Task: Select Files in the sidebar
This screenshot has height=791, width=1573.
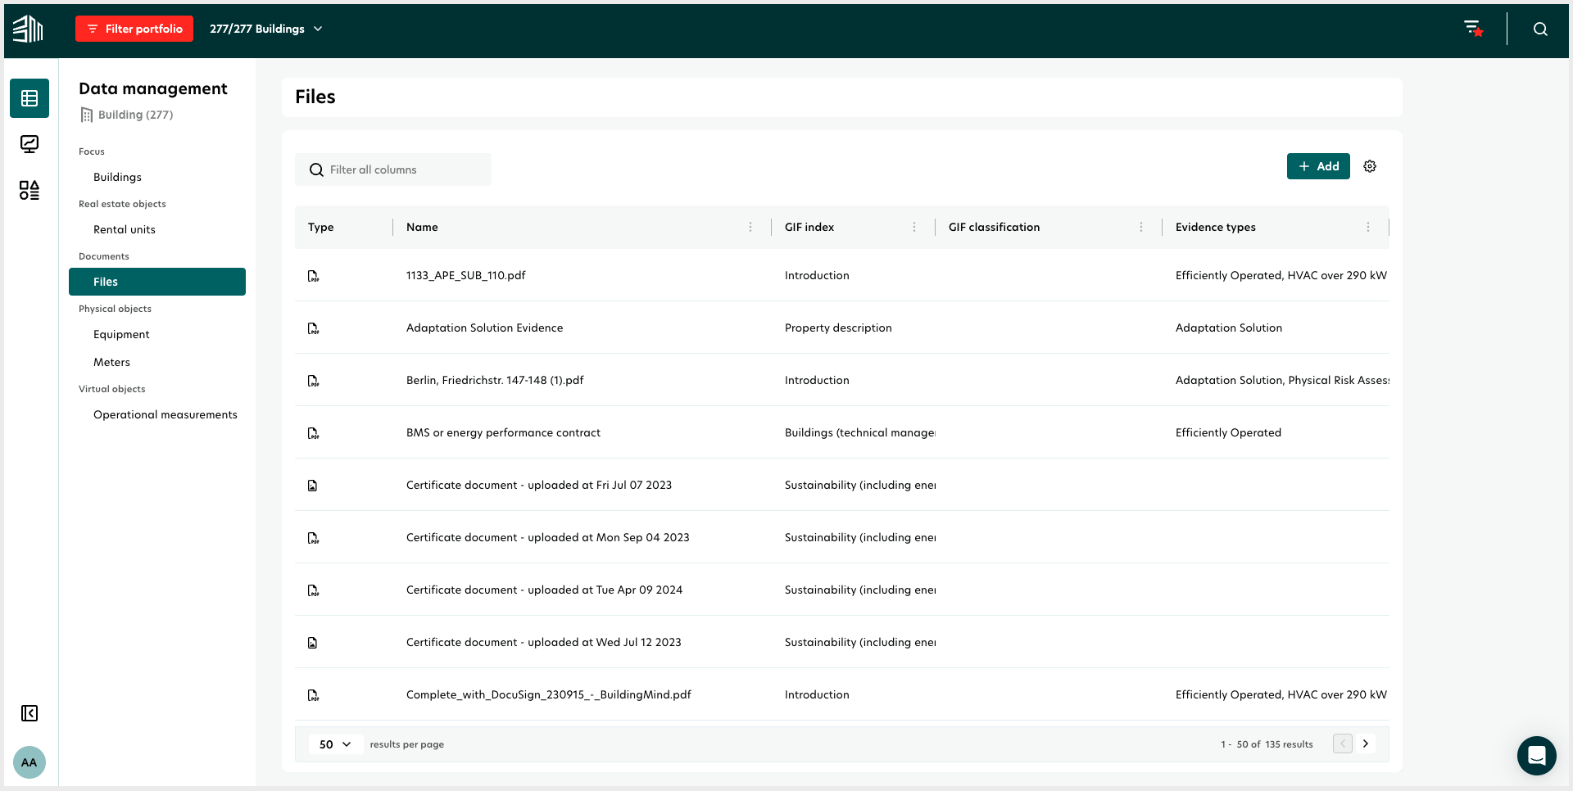Action: point(157,282)
